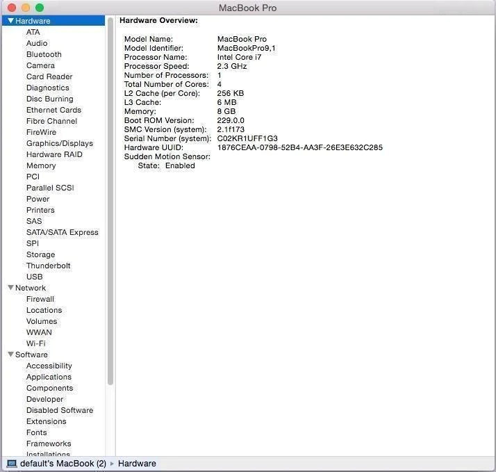Image resolution: width=496 pixels, height=472 pixels.
Task: Click default's MacBook (2) in path bar
Action: 63,464
